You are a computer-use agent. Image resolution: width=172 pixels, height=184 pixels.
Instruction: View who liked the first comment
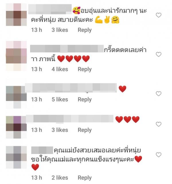(x=60, y=30)
